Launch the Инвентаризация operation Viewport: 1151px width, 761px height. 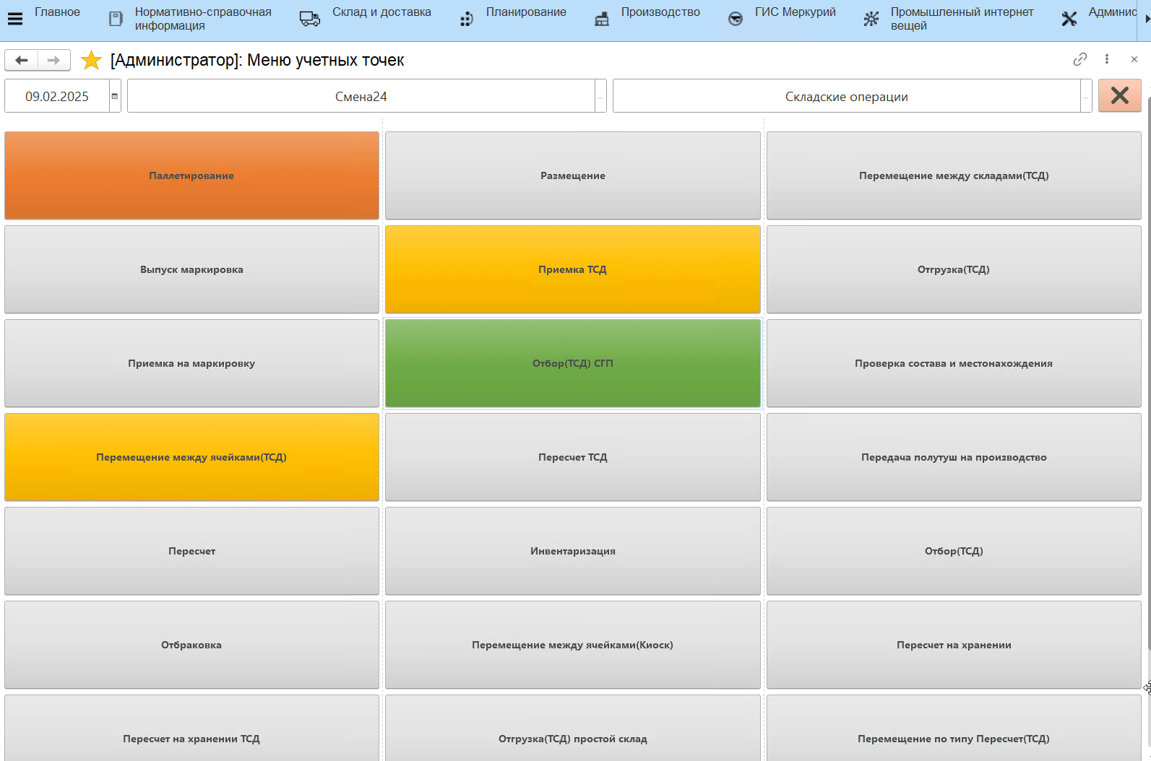[572, 551]
